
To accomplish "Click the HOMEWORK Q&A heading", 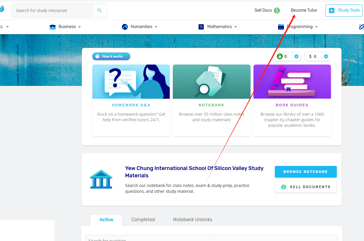I will click(x=131, y=105).
